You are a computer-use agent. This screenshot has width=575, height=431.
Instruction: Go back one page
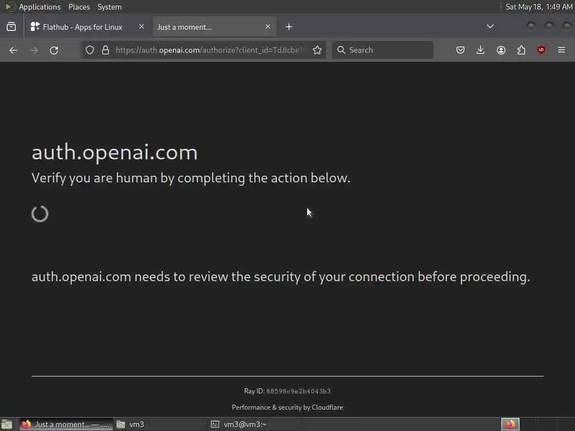click(13, 50)
